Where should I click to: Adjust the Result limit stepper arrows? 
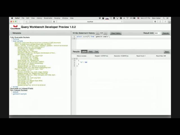(160, 33)
